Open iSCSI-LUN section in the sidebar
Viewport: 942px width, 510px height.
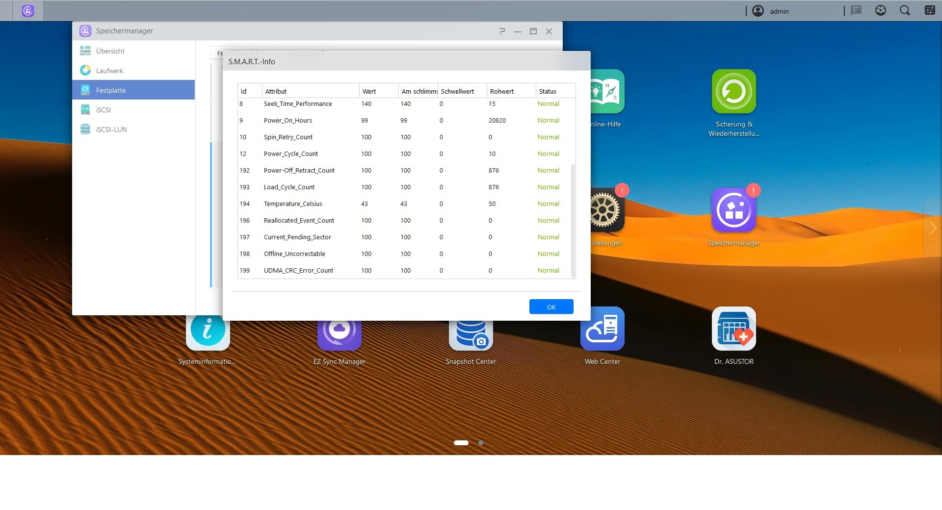[133, 129]
